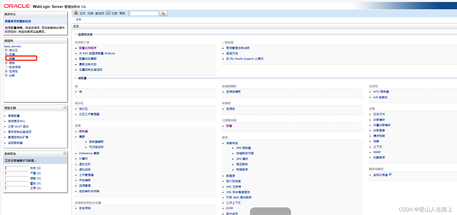Open the 记录 WLST 脚本 help topic
This screenshot has height=215, width=457.
click(x=18, y=126)
